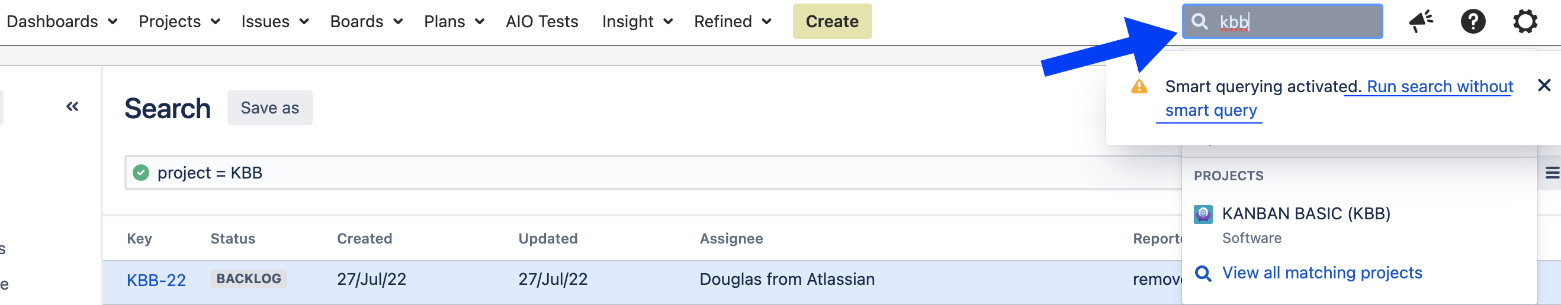The image size is (1561, 305).
Task: Click the search magnifier icon
Action: (1199, 22)
